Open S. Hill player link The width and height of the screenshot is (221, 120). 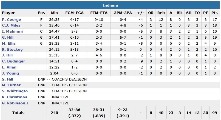(x=7, y=79)
